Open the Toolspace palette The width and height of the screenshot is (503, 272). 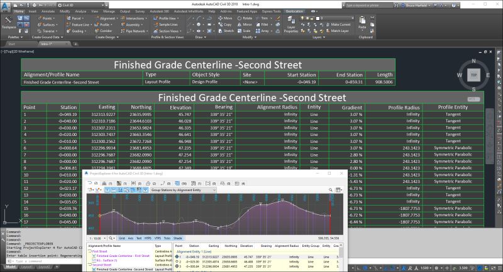tap(8, 23)
